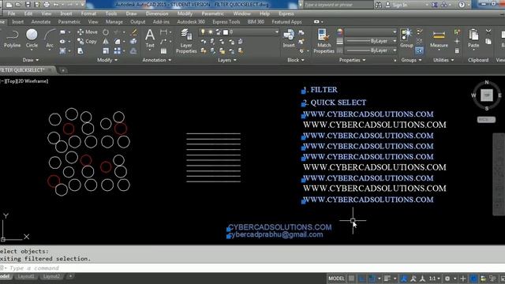The width and height of the screenshot is (505, 284).
Task: Click the Group tool
Action: point(406,39)
